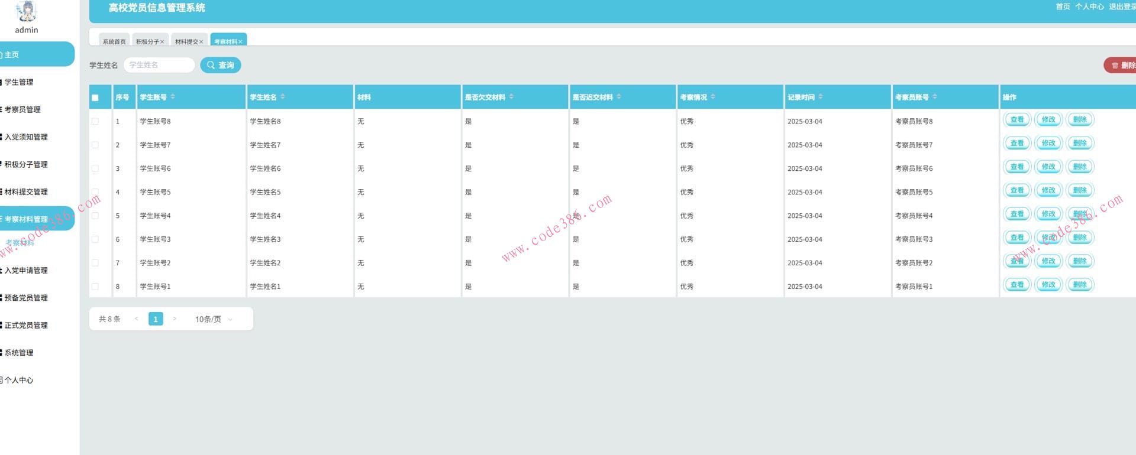This screenshot has width=1136, height=455.
Task: Check the box for row 学生账号6
Action: coord(95,168)
